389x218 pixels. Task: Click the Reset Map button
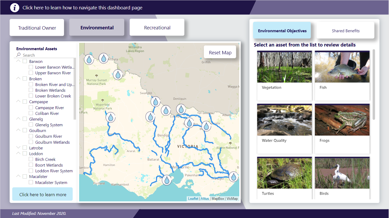tap(220, 52)
